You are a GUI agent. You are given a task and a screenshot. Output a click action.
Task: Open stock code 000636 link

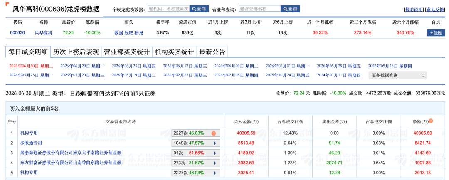click(x=17, y=32)
